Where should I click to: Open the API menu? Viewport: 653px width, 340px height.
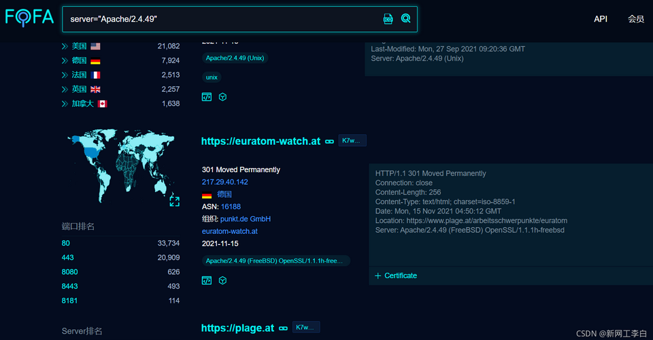[600, 19]
